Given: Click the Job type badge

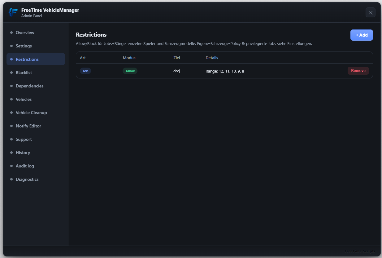Looking at the screenshot, I should tap(85, 71).
